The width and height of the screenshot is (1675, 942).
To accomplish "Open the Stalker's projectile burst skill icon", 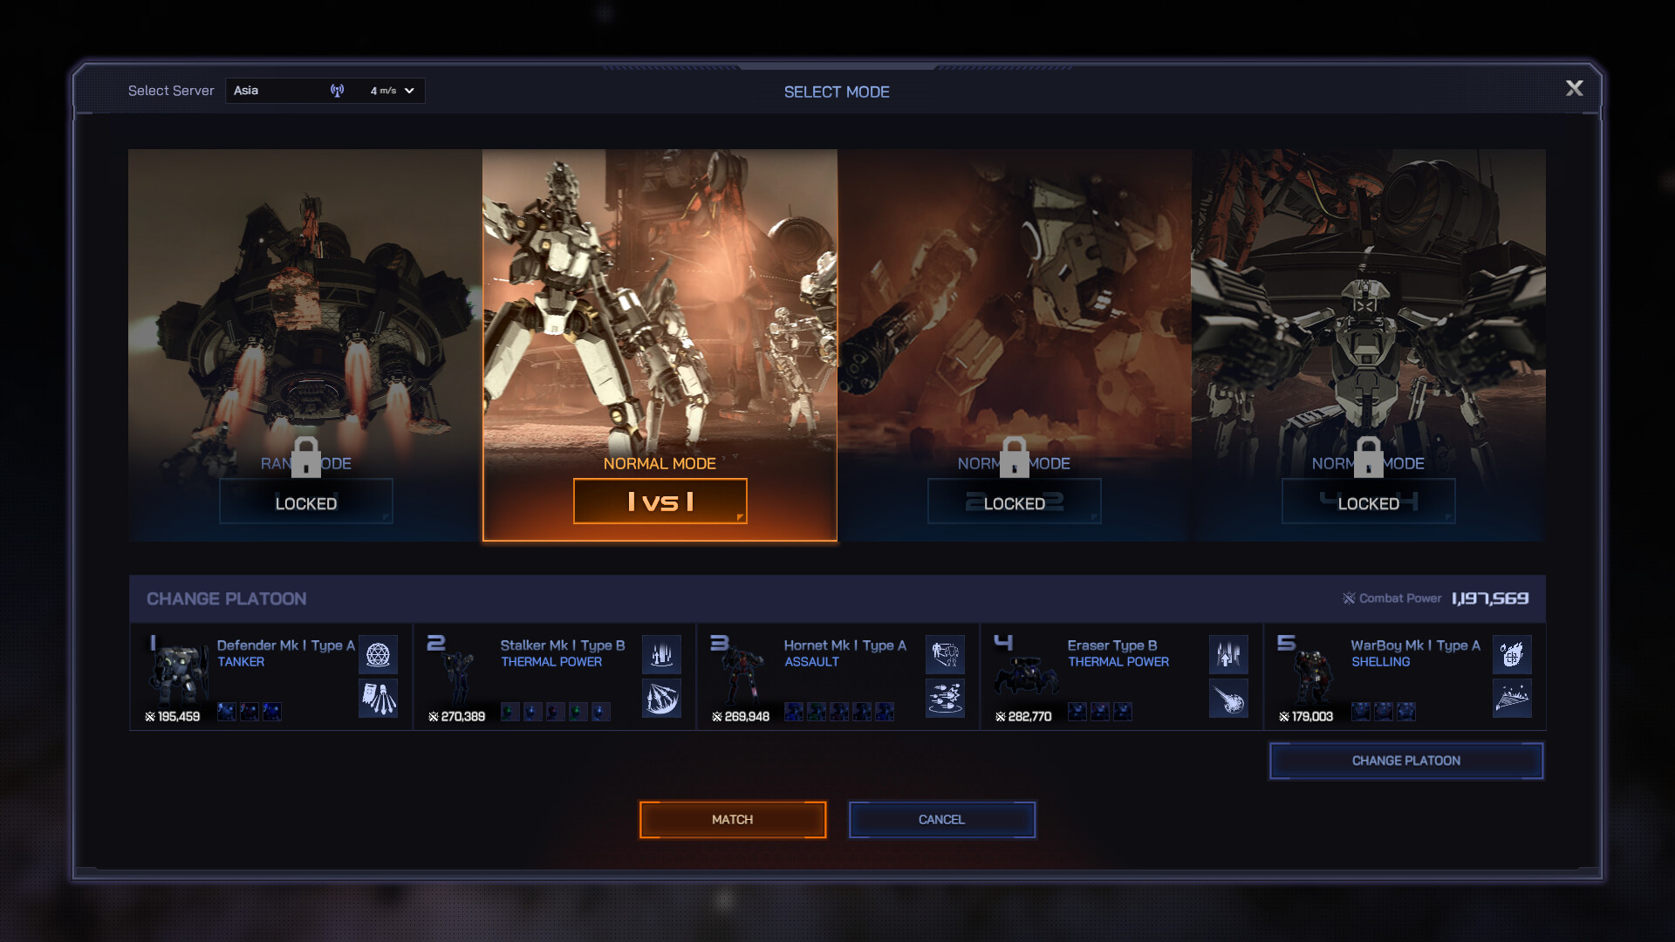I will [x=663, y=699].
